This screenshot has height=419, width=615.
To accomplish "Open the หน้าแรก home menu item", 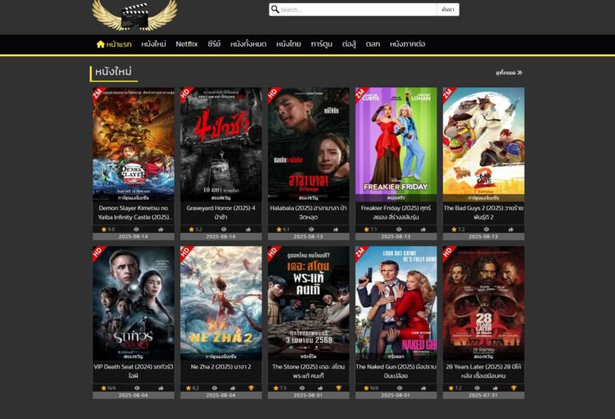I will (x=115, y=44).
